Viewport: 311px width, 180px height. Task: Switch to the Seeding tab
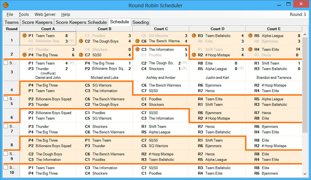141,22
